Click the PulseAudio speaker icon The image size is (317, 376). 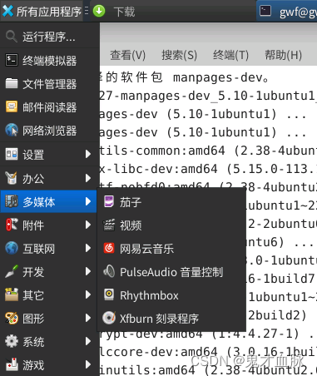tap(109, 271)
